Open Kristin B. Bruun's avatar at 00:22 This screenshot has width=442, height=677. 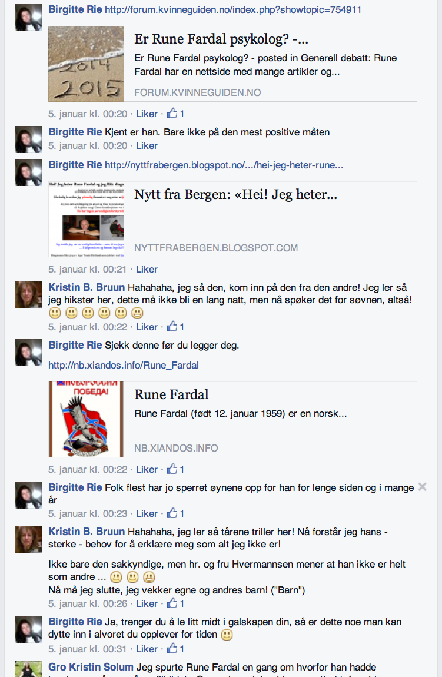click(28, 295)
